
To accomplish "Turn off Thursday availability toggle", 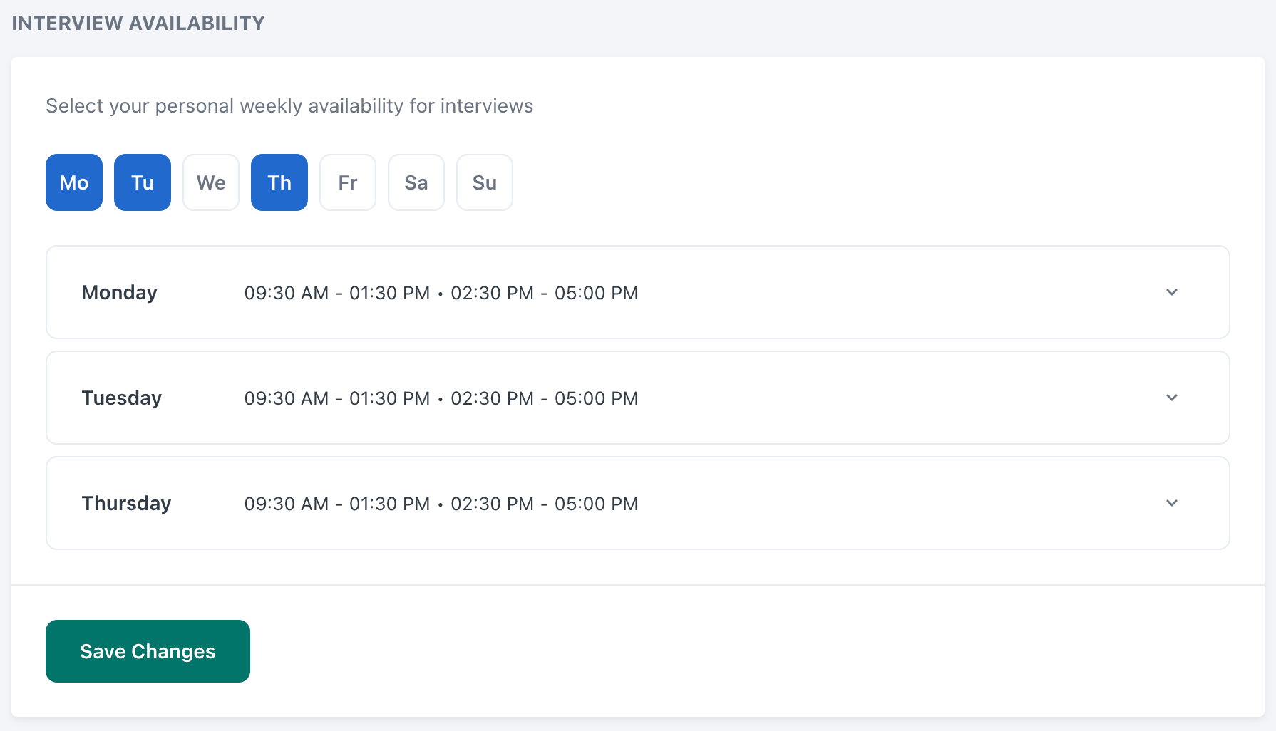I will [x=279, y=182].
